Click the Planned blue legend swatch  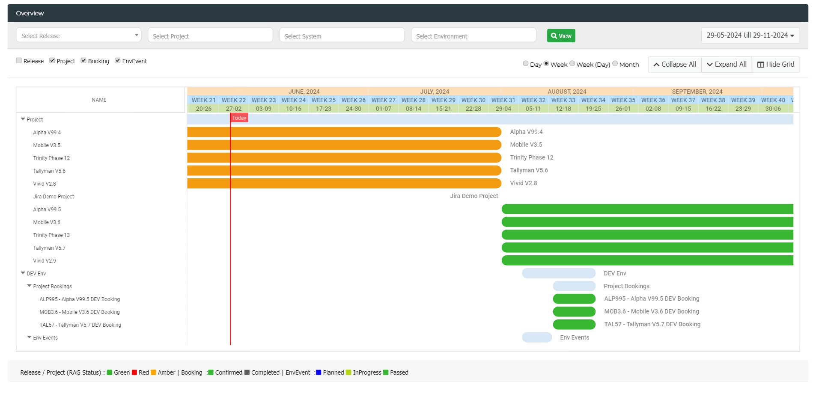pos(319,372)
